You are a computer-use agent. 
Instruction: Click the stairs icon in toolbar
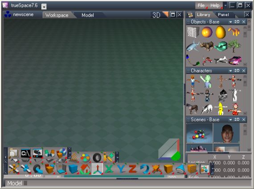click(74, 158)
